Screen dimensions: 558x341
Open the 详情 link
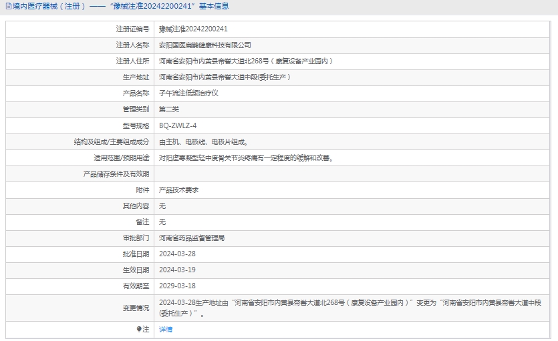[166, 330]
